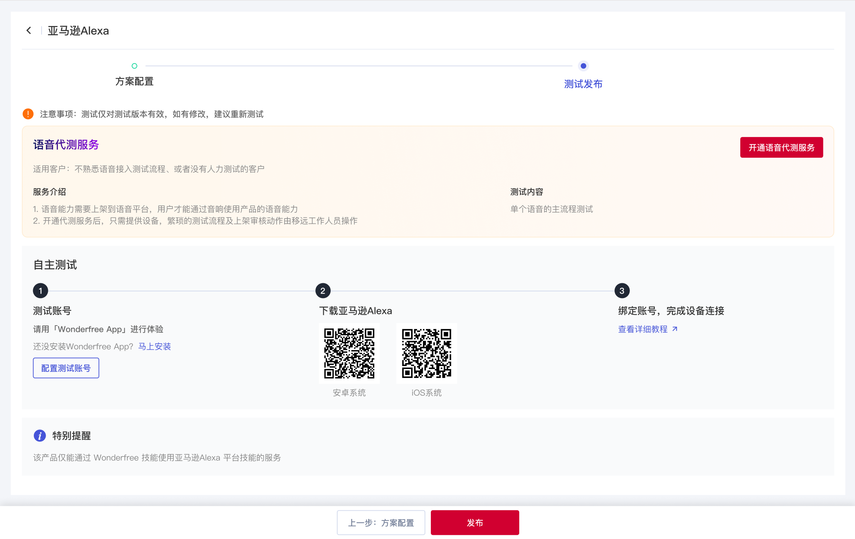Click the iOS QR code image
The height and width of the screenshot is (539, 855).
tap(426, 353)
